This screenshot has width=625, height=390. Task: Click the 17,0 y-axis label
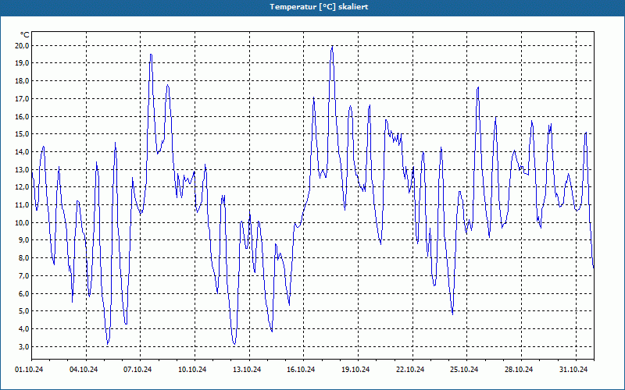click(x=22, y=99)
